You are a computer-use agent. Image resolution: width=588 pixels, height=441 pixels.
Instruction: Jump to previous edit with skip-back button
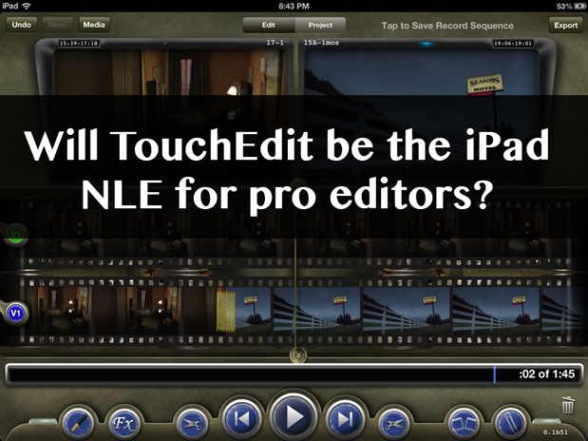(242, 419)
